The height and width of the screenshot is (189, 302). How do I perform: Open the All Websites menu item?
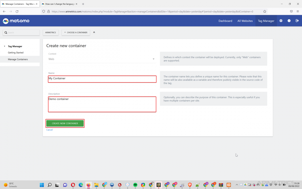pos(245,21)
